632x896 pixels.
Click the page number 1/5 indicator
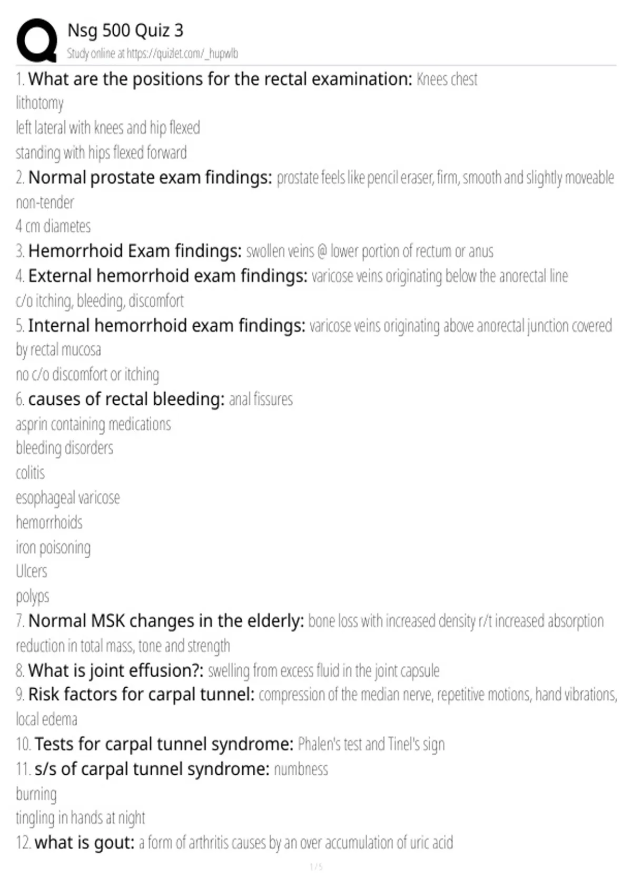click(316, 867)
